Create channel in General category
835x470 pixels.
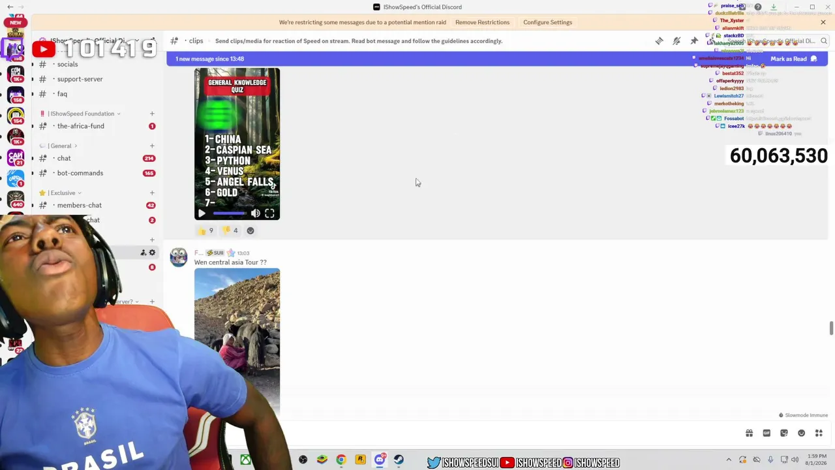click(152, 146)
